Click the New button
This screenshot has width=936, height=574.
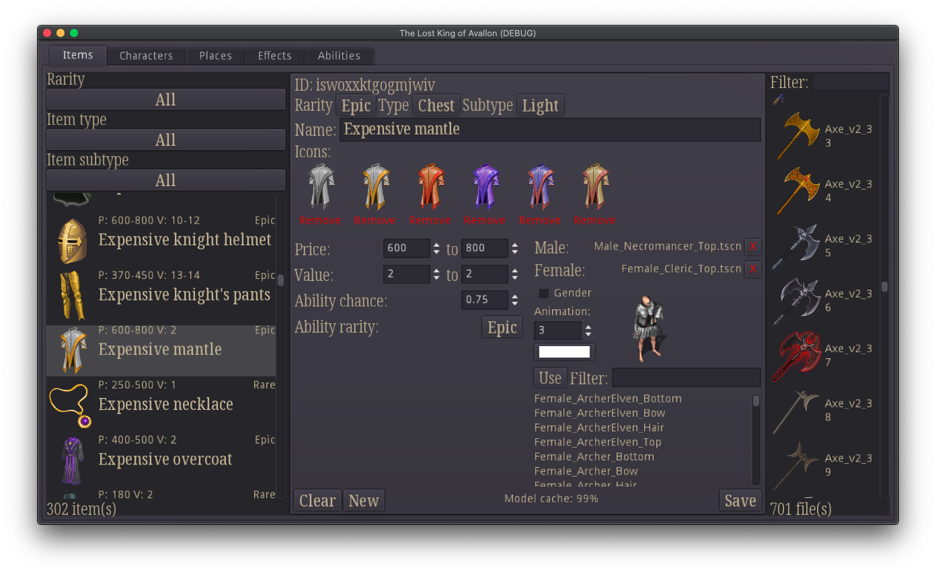click(364, 501)
